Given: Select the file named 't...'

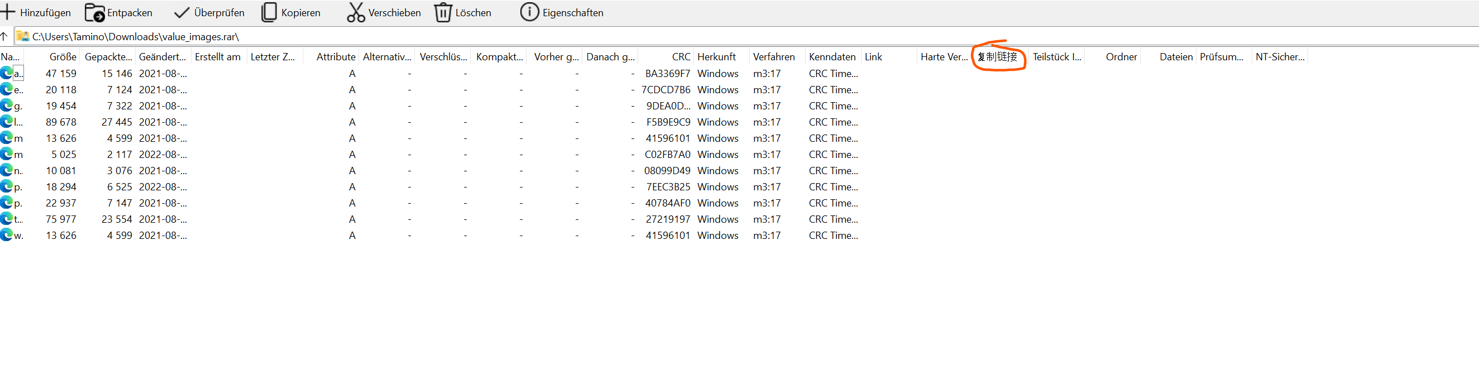Looking at the screenshot, I should 19,219.
